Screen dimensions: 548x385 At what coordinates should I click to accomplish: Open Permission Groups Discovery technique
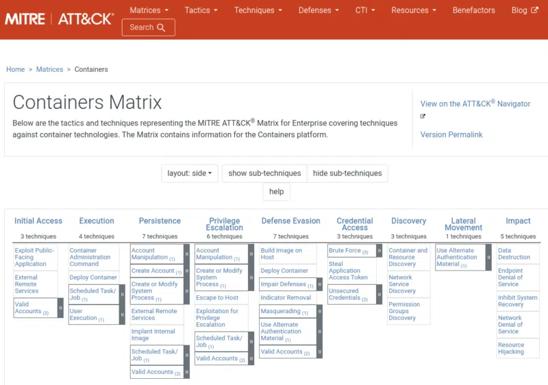tap(404, 311)
